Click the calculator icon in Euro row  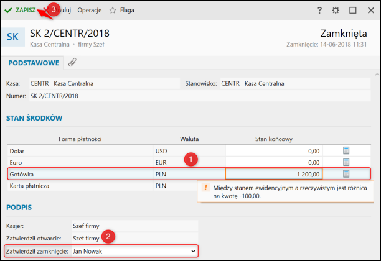pyautogui.click(x=347, y=162)
